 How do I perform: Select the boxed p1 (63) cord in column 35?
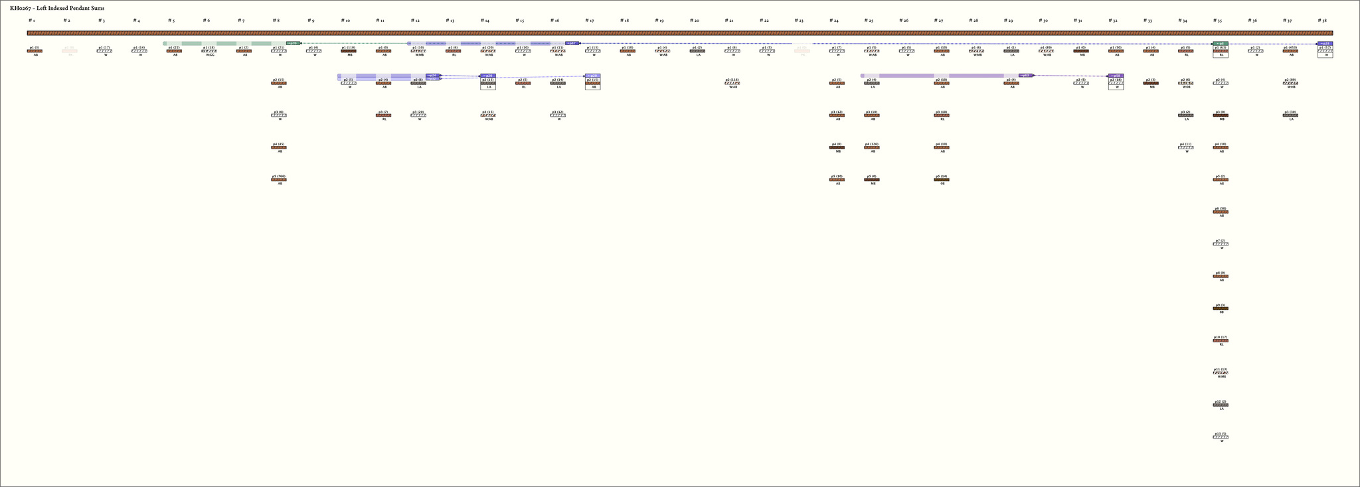click(1221, 51)
